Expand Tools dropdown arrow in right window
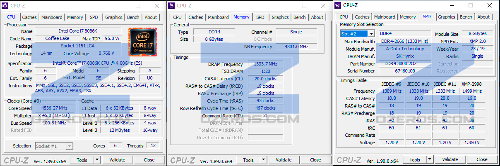Viewport: 500px width, 166px height. [x=430, y=159]
